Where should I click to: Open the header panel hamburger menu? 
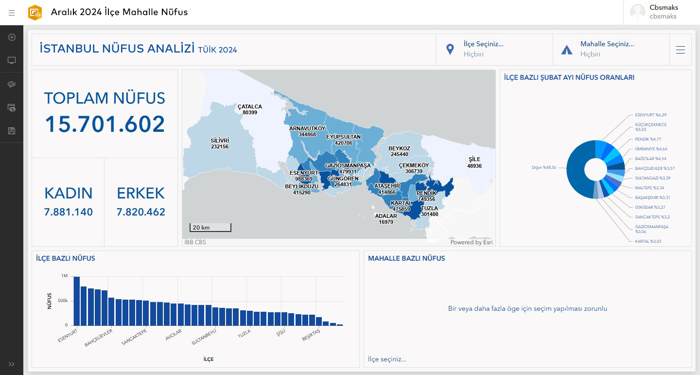pyautogui.click(x=680, y=50)
